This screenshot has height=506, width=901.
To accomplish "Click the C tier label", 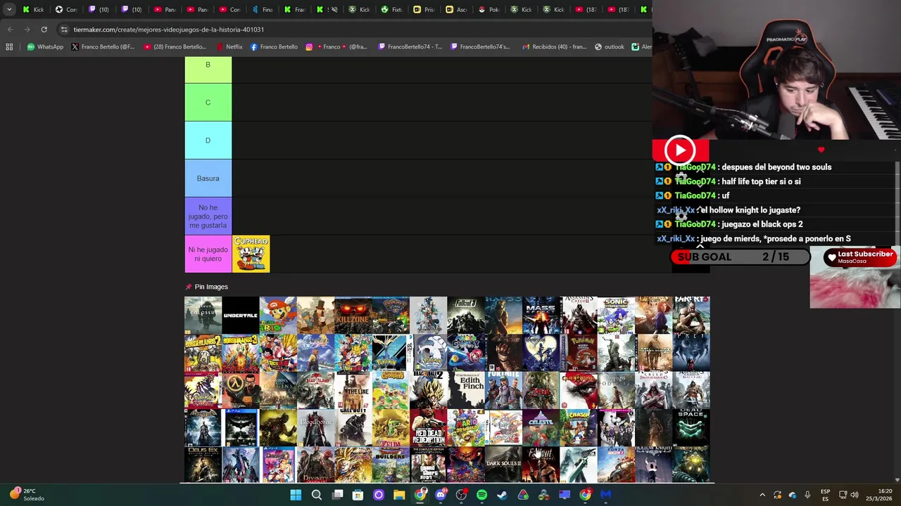I will (x=208, y=103).
